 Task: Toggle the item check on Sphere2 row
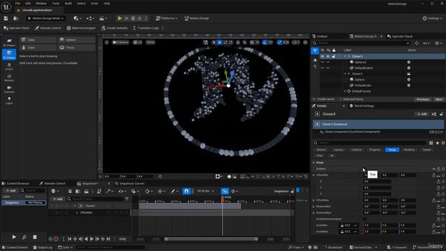pos(409,62)
